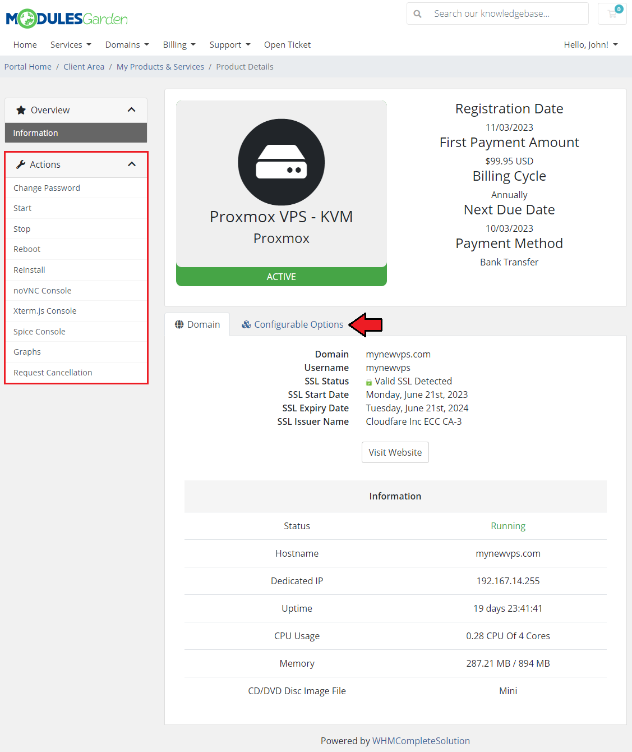Viewport: 632px width, 752px height.
Task: Click the Configurable Options cubes icon
Action: tap(246, 324)
